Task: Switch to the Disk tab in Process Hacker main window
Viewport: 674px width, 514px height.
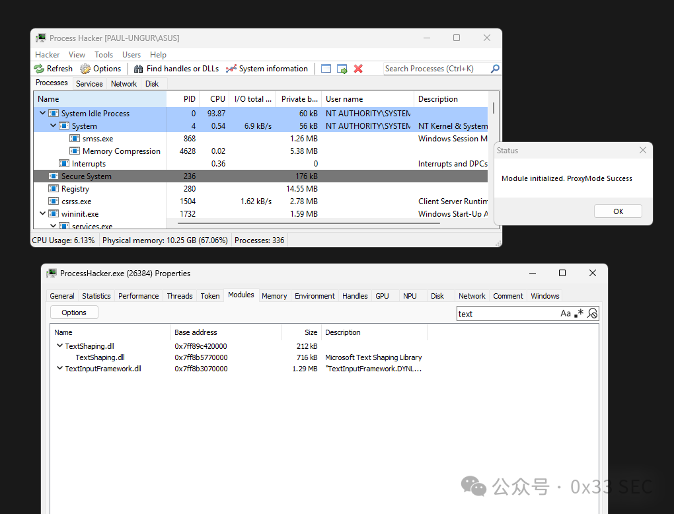Action: [152, 84]
